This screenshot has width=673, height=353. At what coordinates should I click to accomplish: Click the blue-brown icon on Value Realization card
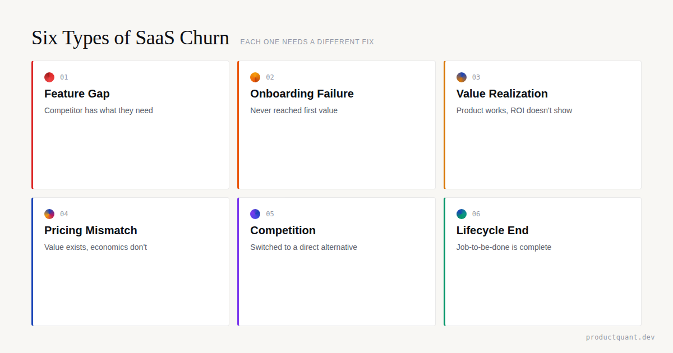click(x=462, y=77)
